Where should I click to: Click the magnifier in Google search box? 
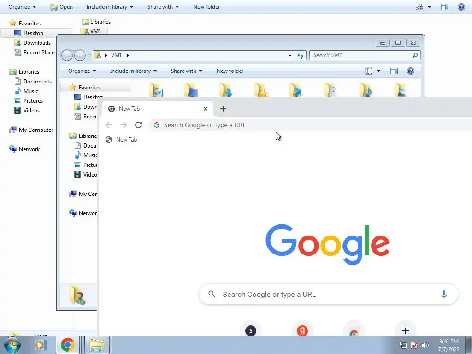(x=212, y=294)
